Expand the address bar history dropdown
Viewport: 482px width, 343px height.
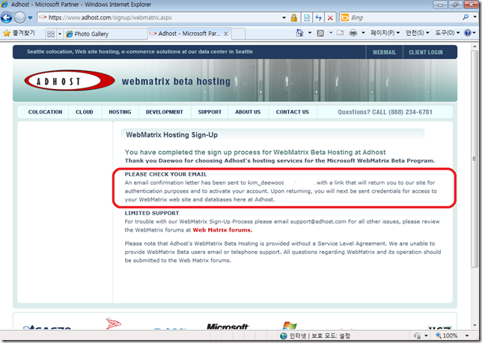(x=284, y=18)
